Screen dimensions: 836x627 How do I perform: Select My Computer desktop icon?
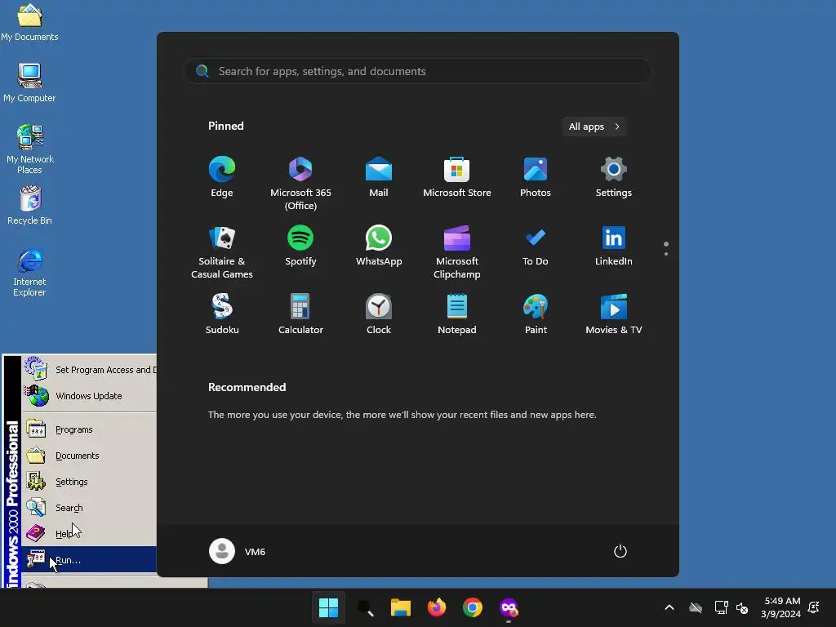point(29,82)
